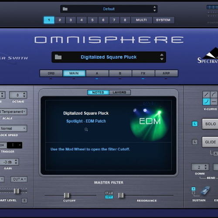Image resolution: width=218 pixels, height=218 pixels.
Task: Step to previous multi with down arrow near Default
Action: [155, 10]
